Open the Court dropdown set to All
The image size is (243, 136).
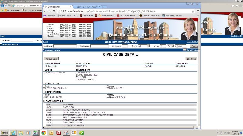pyautogui.click(x=144, y=46)
